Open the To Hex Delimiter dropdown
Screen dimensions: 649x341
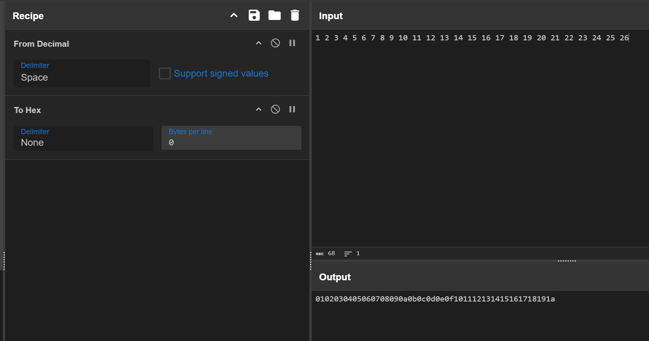tap(83, 139)
